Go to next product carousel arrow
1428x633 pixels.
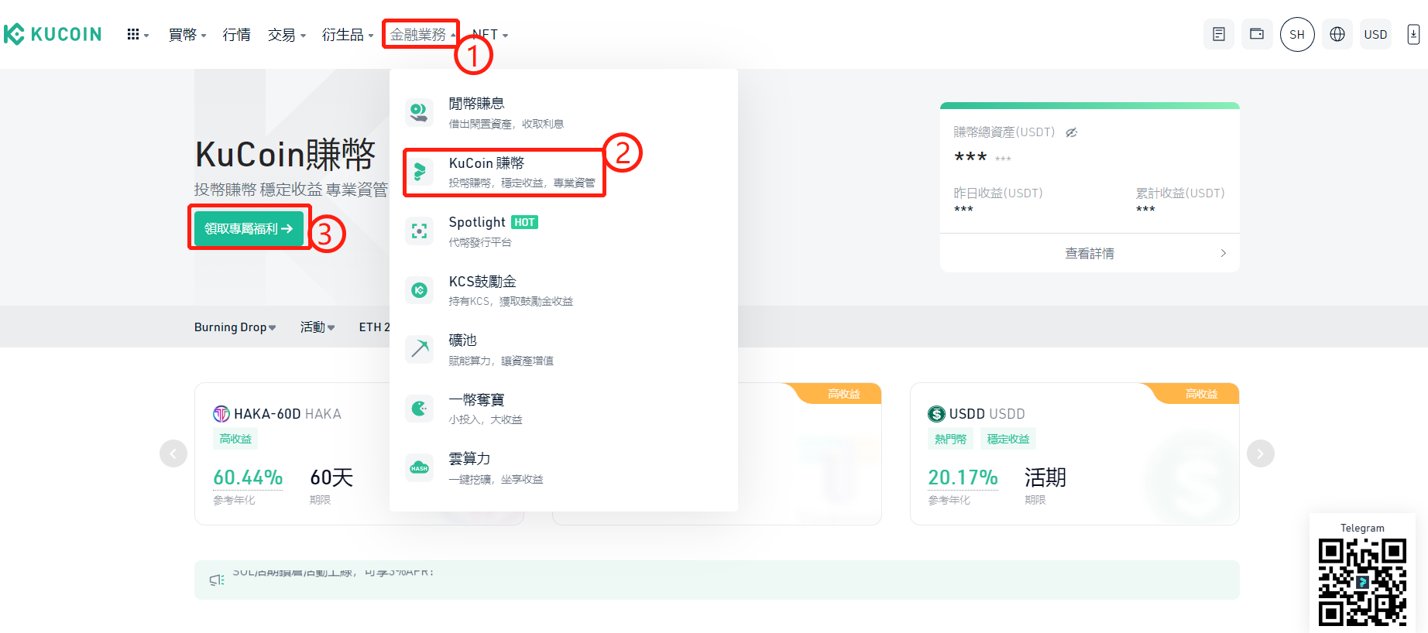(1260, 453)
